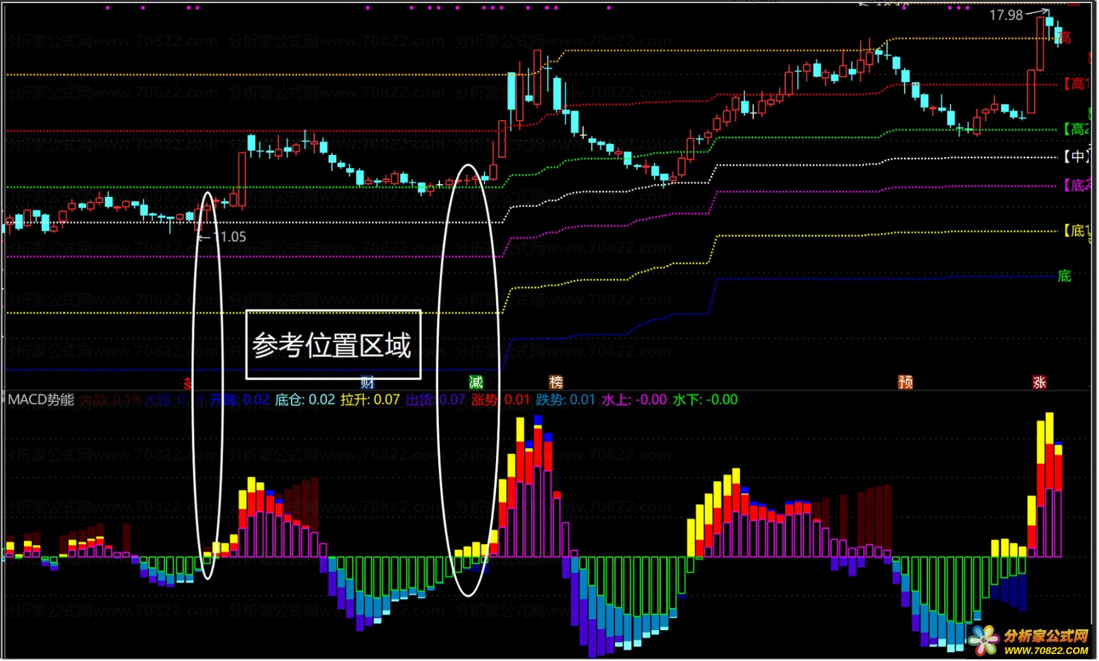The width and height of the screenshot is (1099, 661).
Task: Select the magenta 水上: -0.00 reading
Action: point(634,400)
